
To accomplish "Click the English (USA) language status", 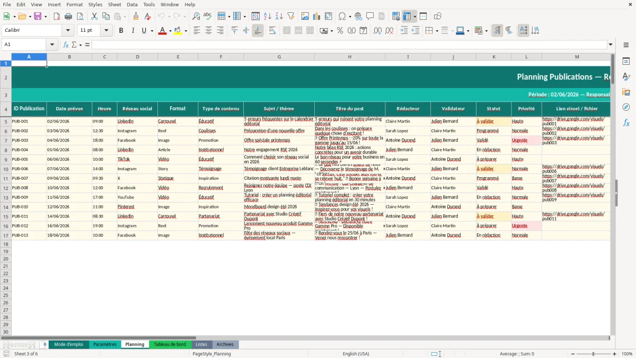I will click(x=356, y=354).
